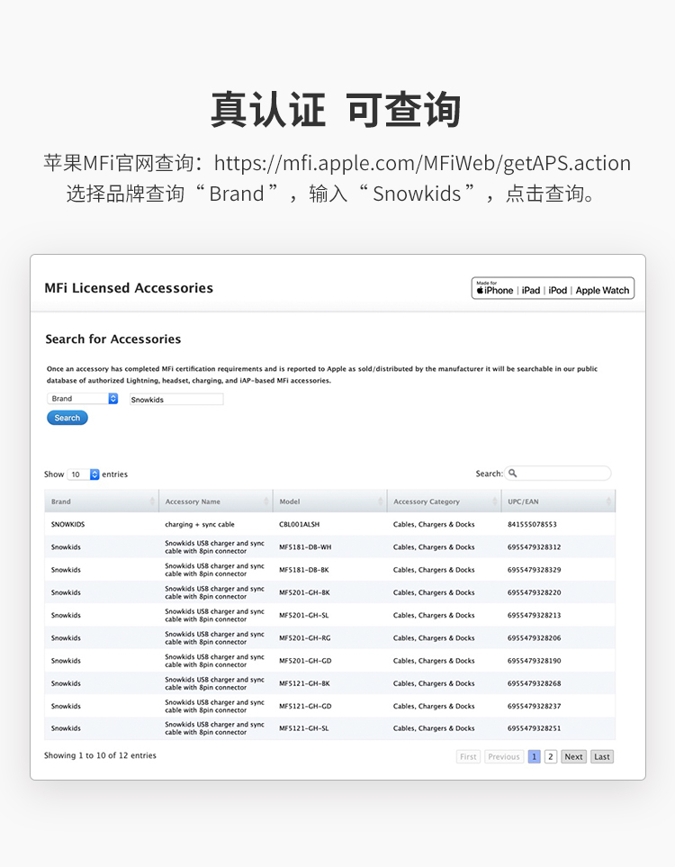675x867 pixels.
Task: Click the MFi Licensed Accessories heading
Action: (129, 288)
